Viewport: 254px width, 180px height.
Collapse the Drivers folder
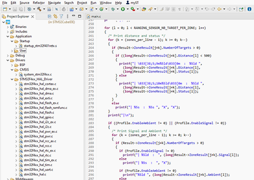coord(8,60)
